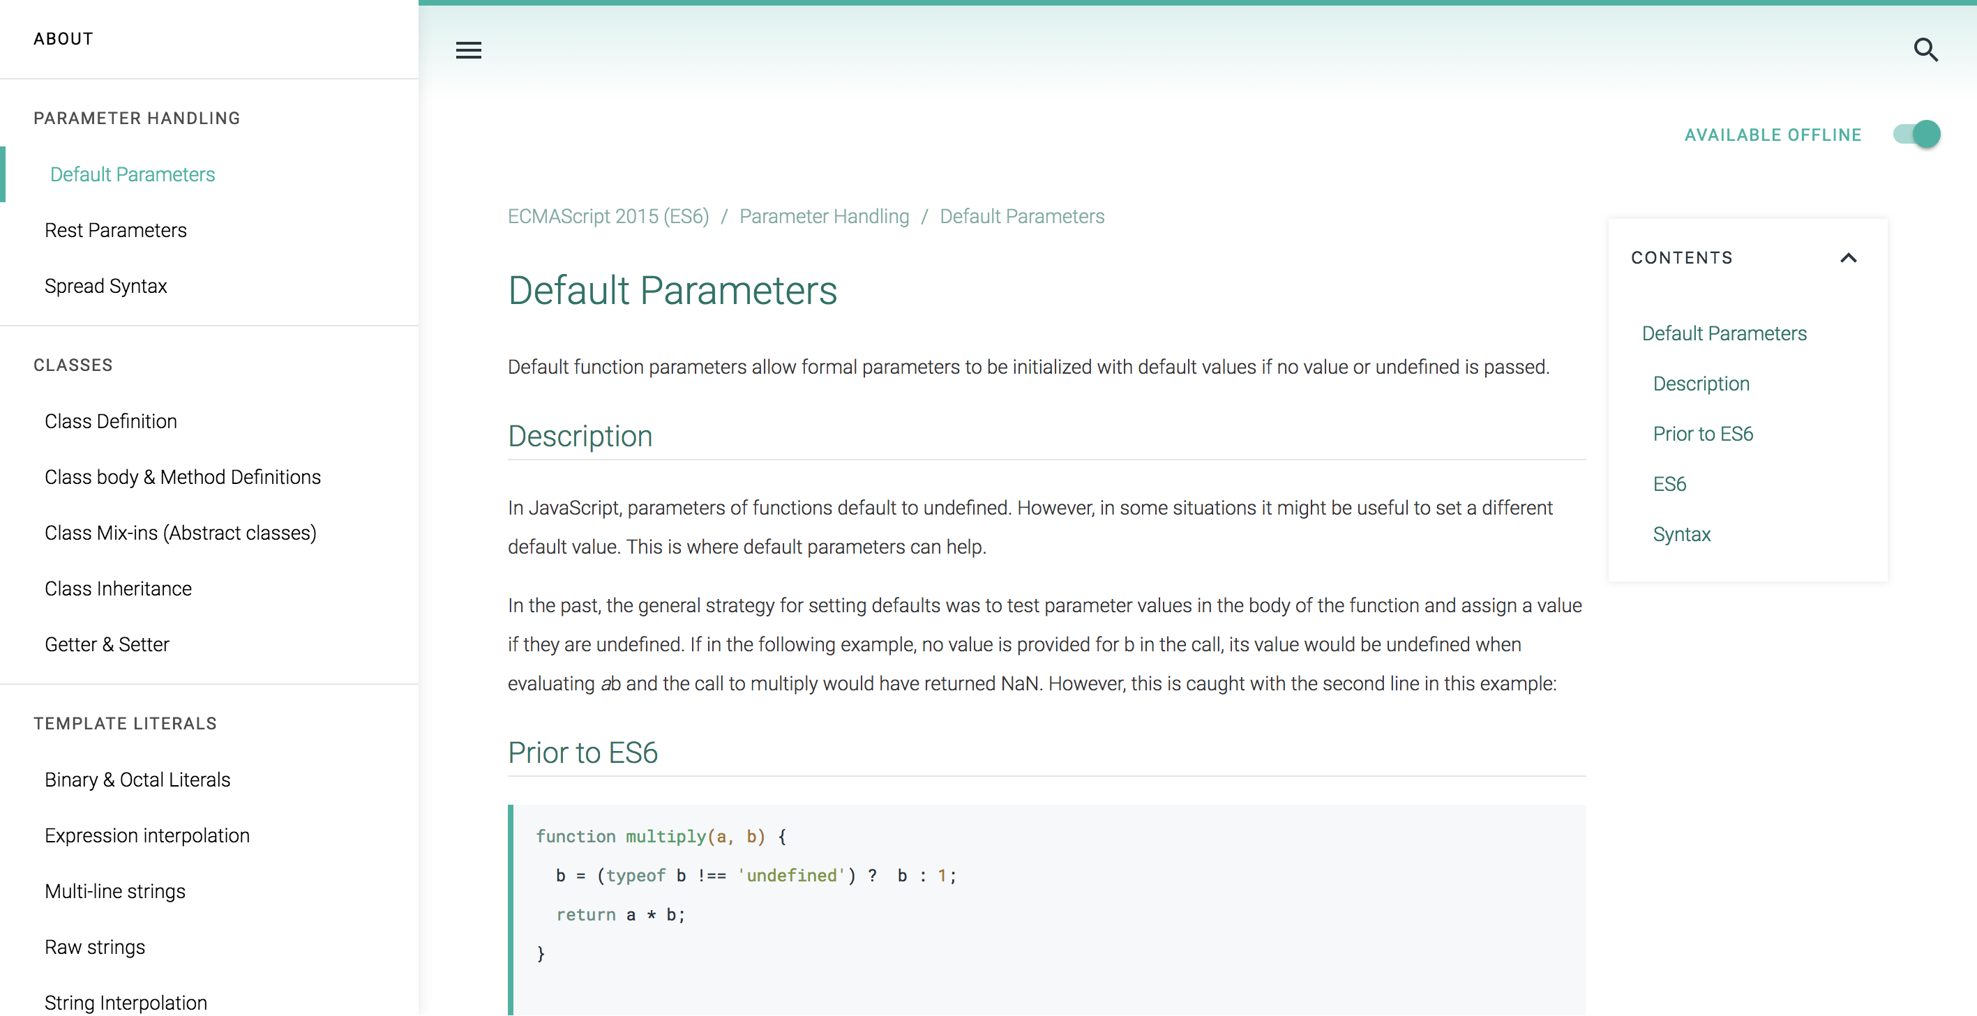Click the search icon

1925,50
